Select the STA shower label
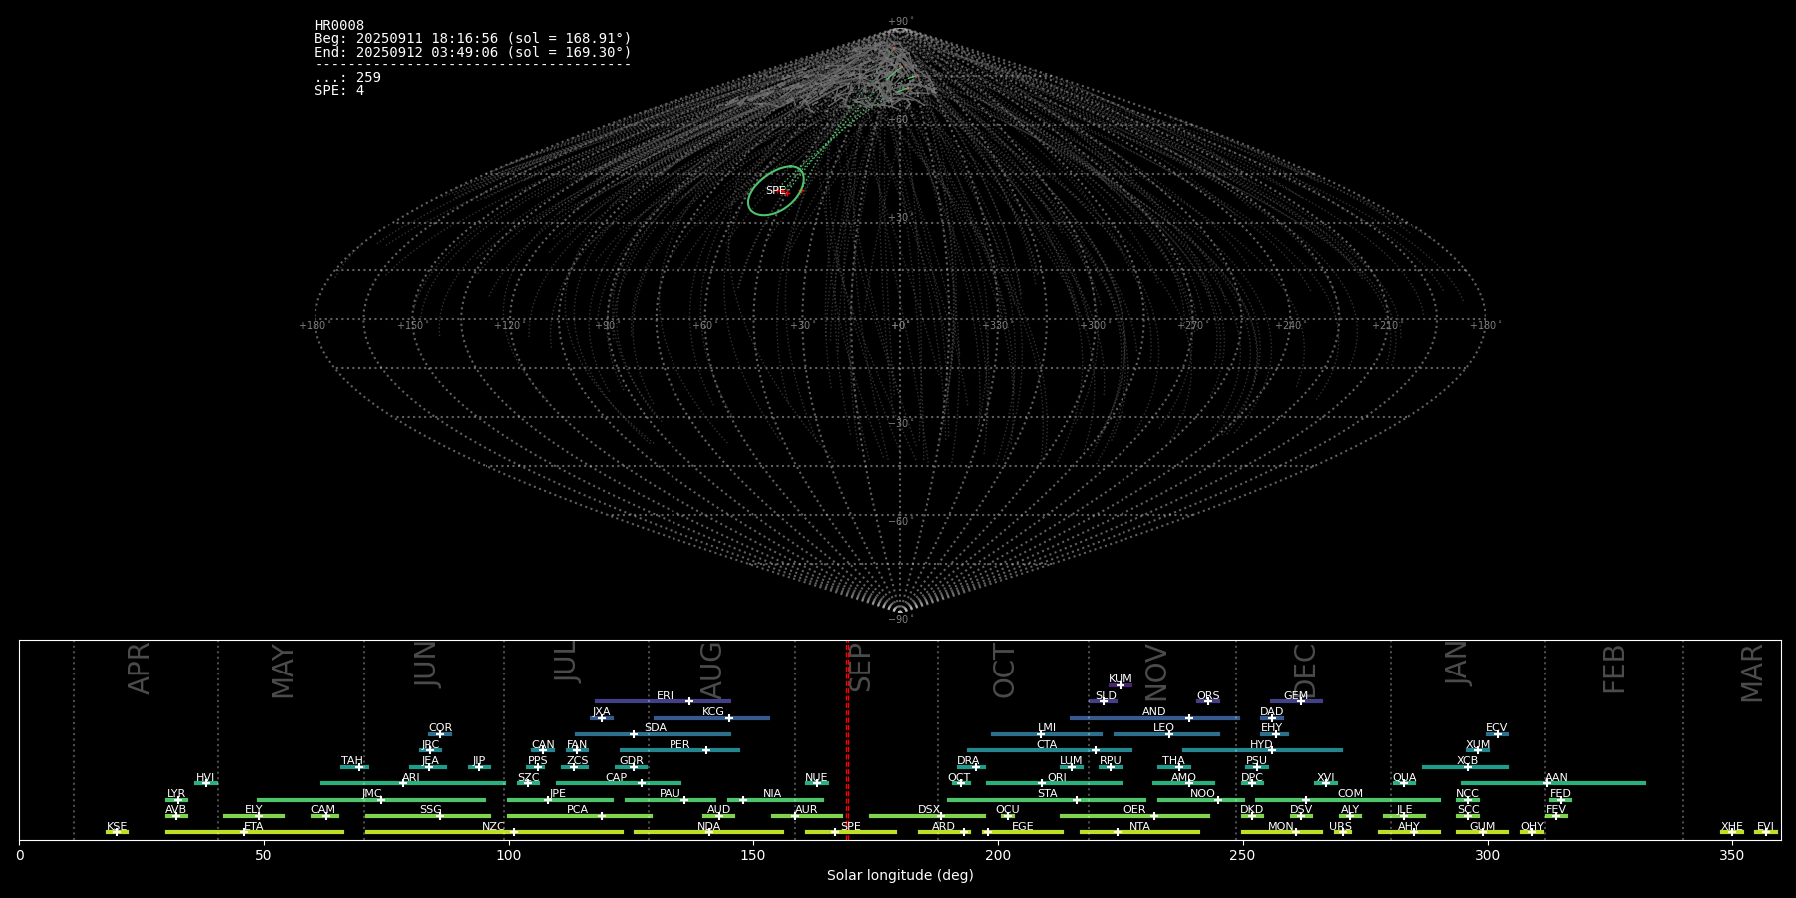This screenshot has width=1796, height=898. tap(1047, 794)
